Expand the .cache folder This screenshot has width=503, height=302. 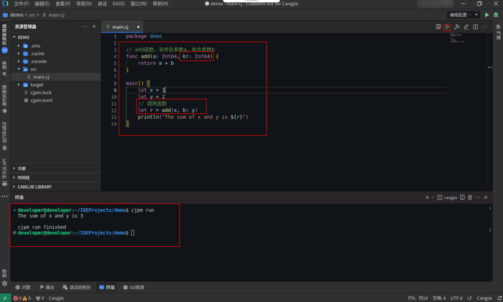[19, 54]
